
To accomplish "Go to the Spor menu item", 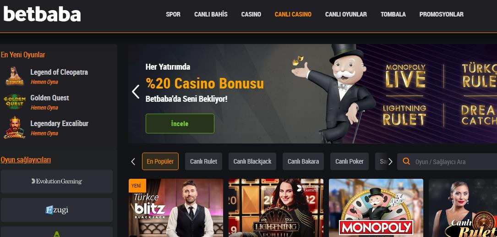I will (x=173, y=14).
